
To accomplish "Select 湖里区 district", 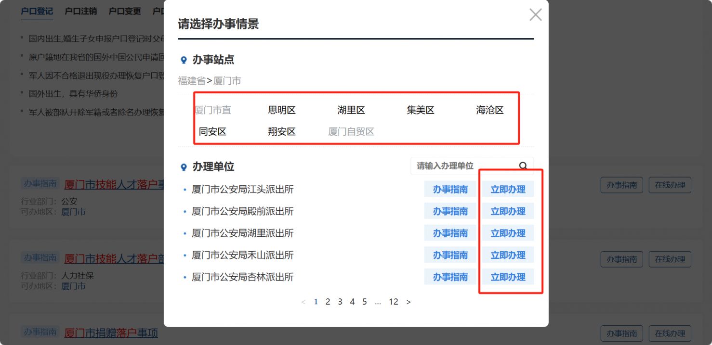I will click(351, 110).
